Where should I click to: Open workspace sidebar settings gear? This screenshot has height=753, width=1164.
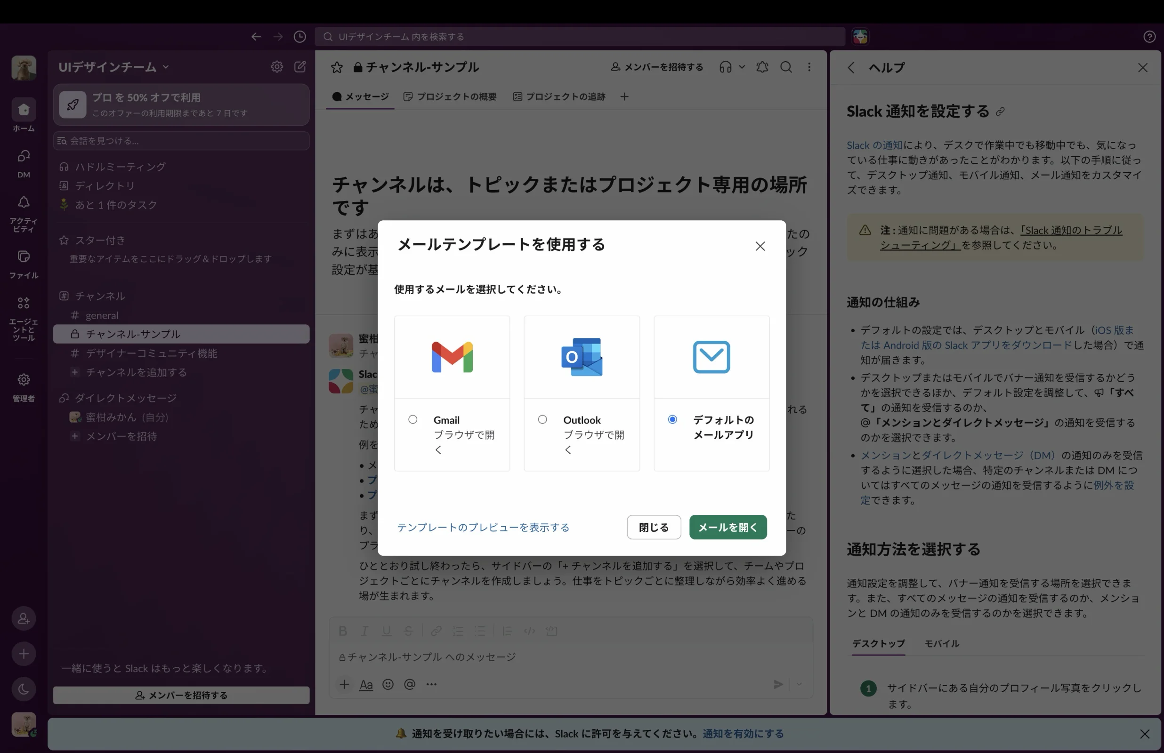click(277, 67)
